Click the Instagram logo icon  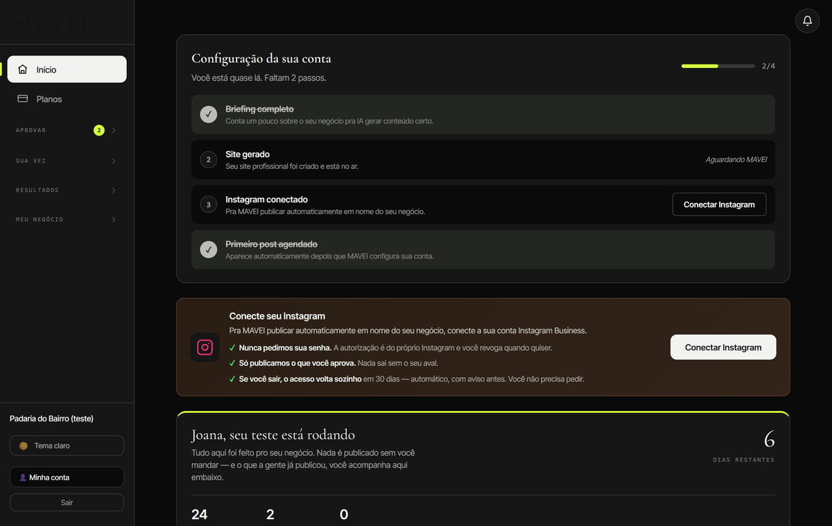(205, 347)
